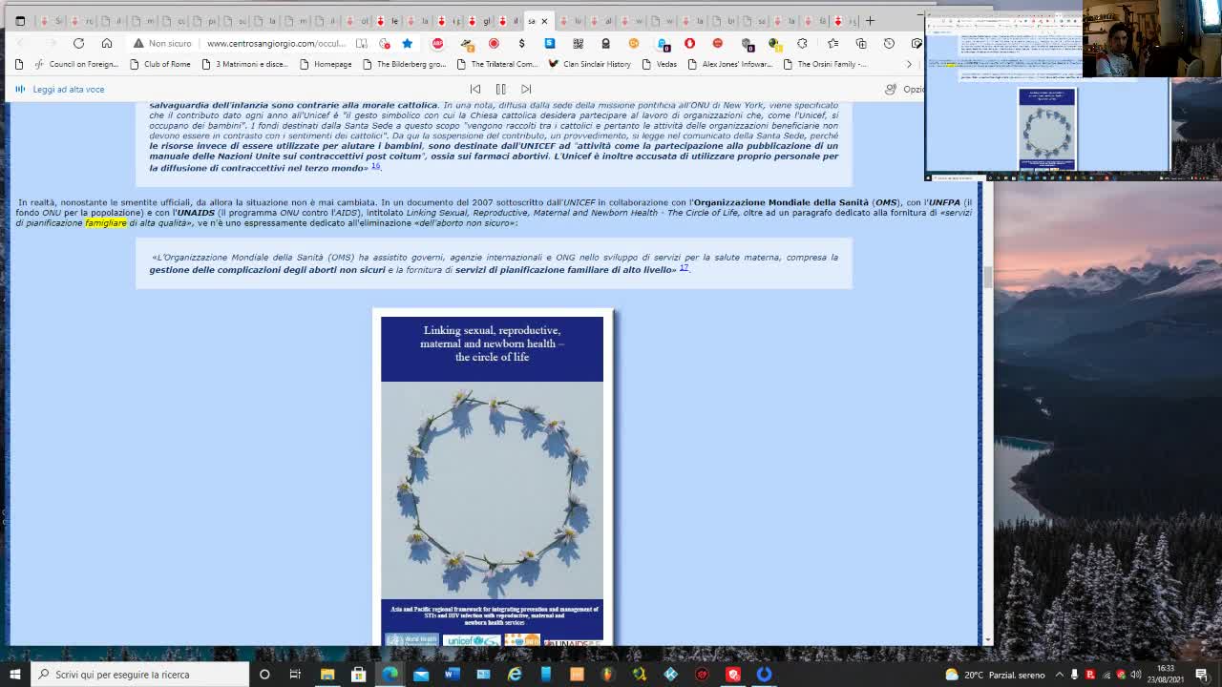This screenshot has height=687, width=1222.
Task: Skip to previous paragraph in read aloud
Action: 474,90
